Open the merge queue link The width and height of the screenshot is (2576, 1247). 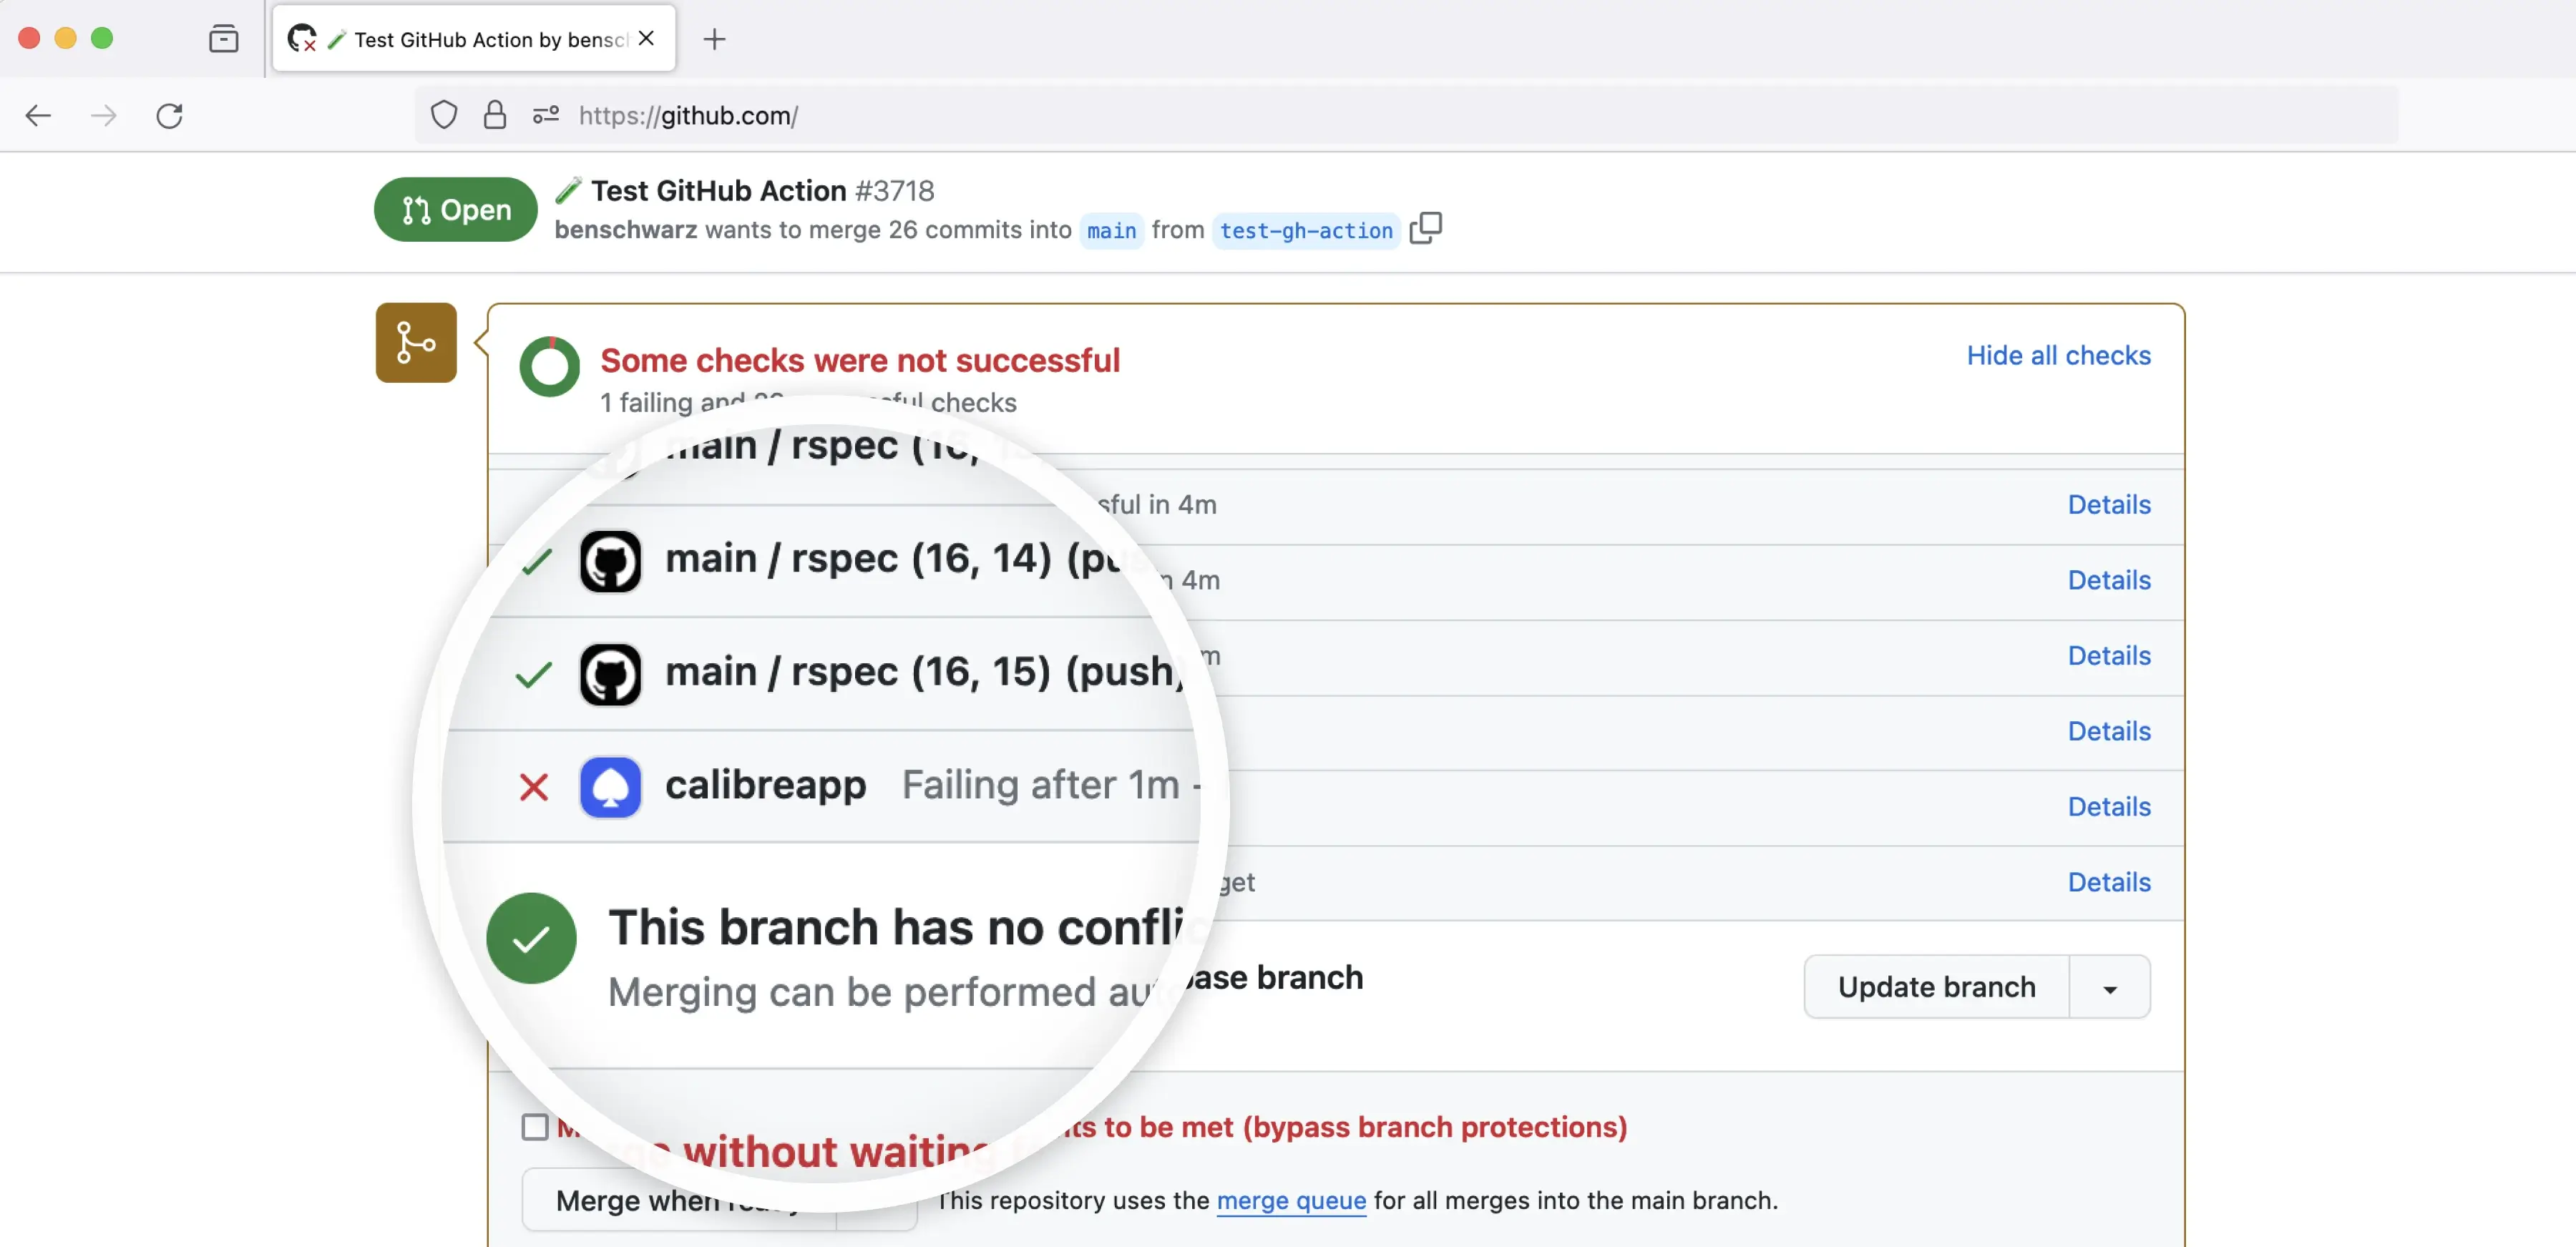(x=1291, y=1200)
